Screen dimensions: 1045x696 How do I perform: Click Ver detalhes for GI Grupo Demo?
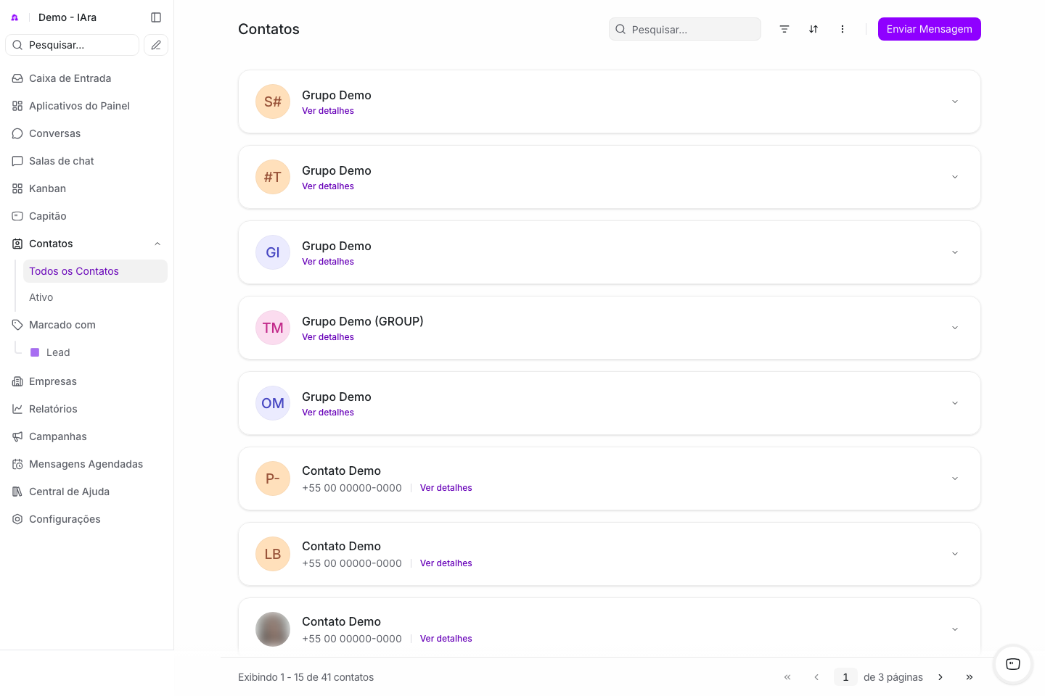[x=328, y=262]
